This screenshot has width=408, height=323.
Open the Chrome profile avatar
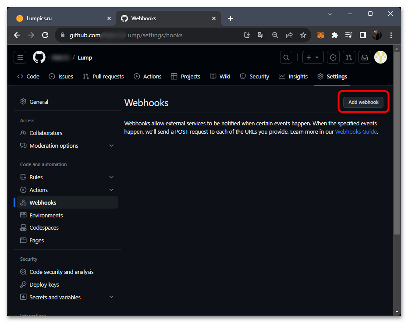(x=377, y=35)
